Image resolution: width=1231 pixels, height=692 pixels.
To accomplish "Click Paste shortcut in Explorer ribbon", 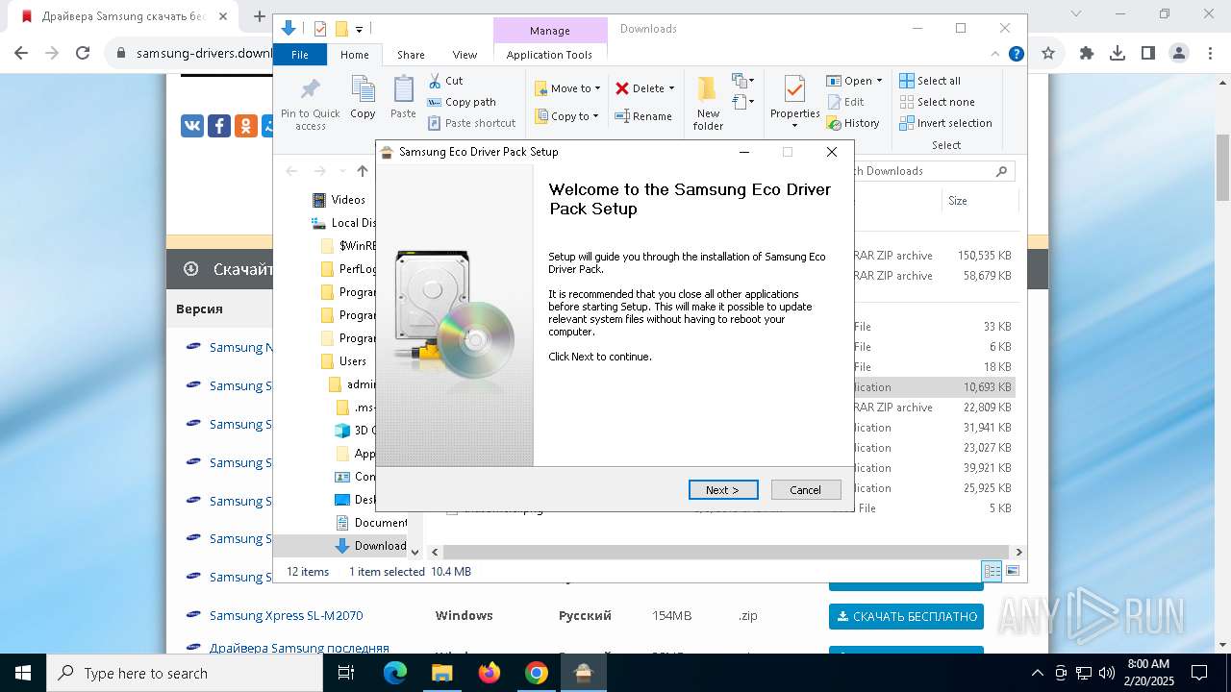I will point(472,123).
